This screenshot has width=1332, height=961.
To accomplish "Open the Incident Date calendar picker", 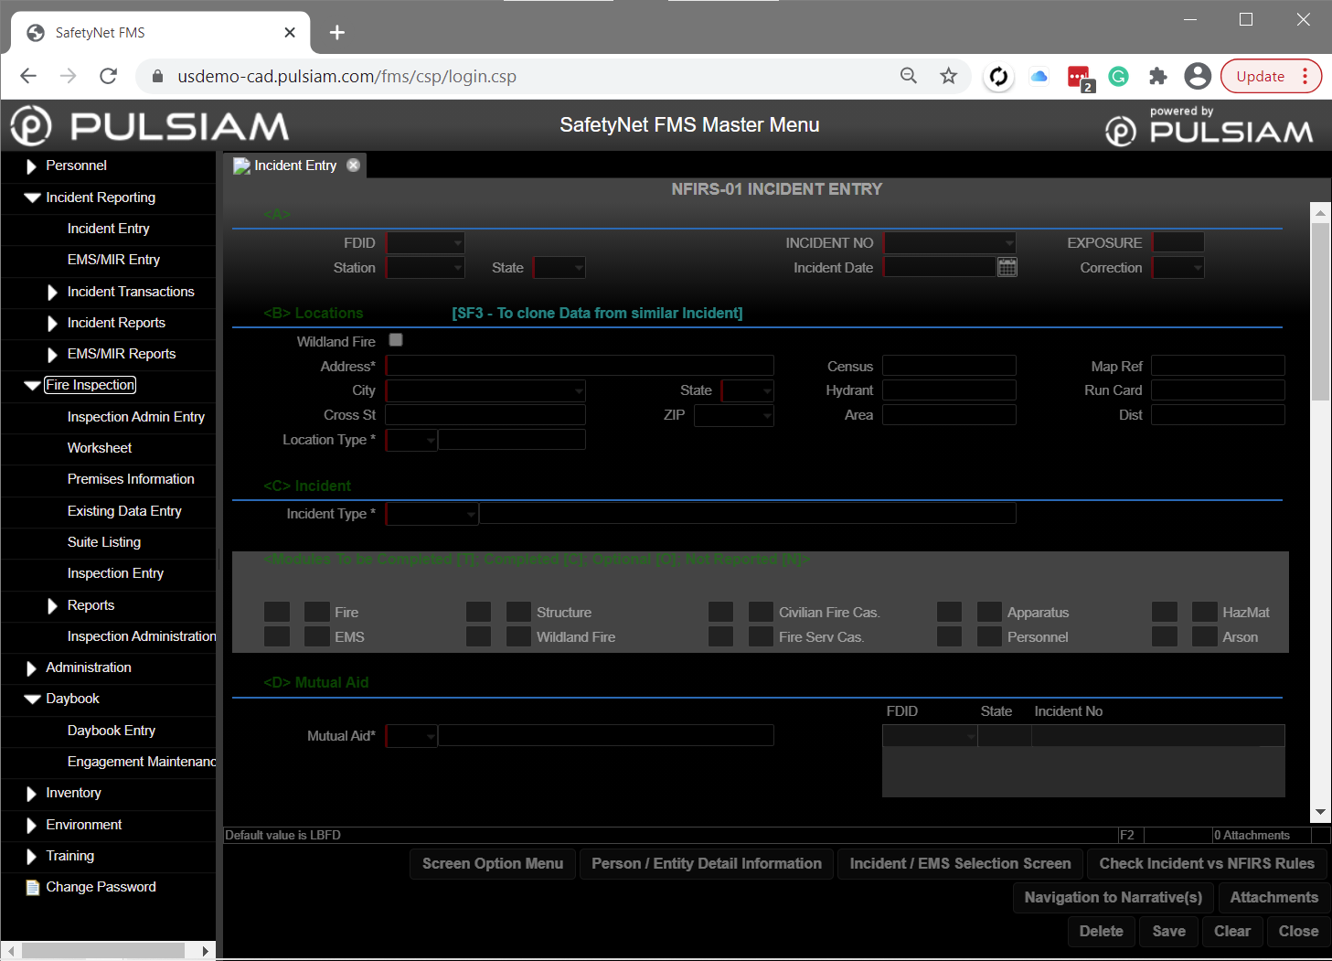I will 1007,267.
